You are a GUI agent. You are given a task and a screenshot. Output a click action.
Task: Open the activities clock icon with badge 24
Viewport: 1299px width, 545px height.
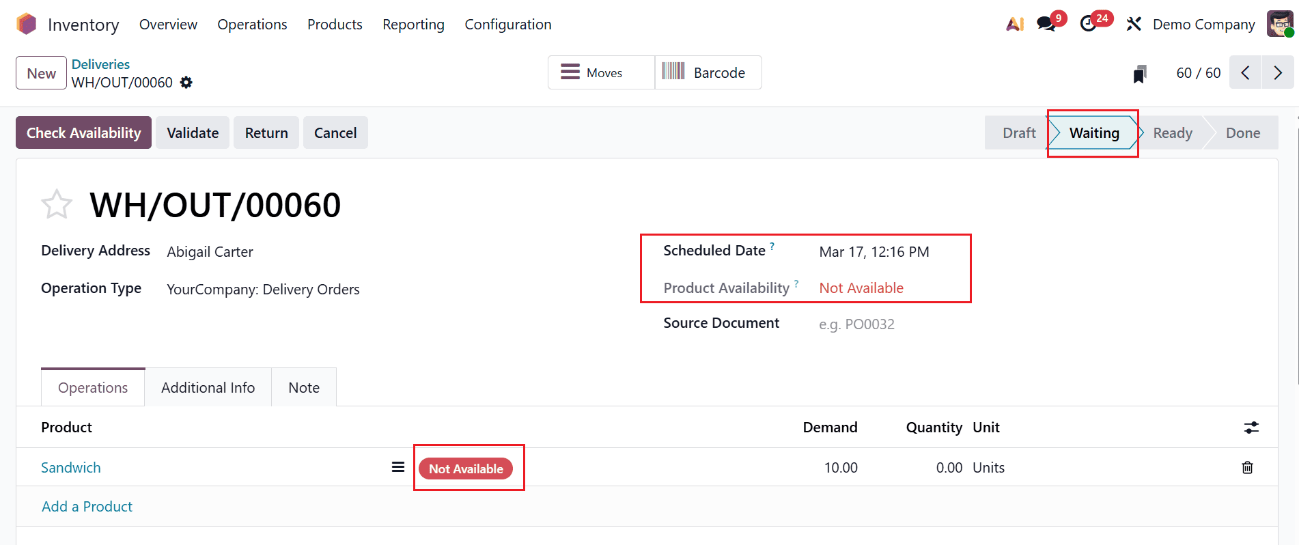(x=1089, y=24)
